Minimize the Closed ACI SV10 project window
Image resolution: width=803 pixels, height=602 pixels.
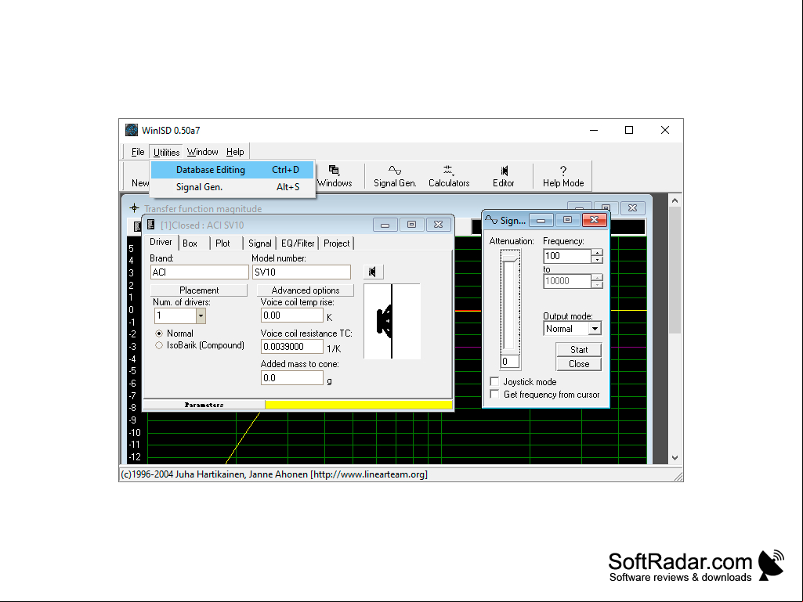(x=385, y=225)
